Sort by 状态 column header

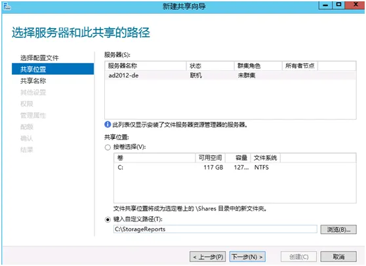tap(211, 66)
